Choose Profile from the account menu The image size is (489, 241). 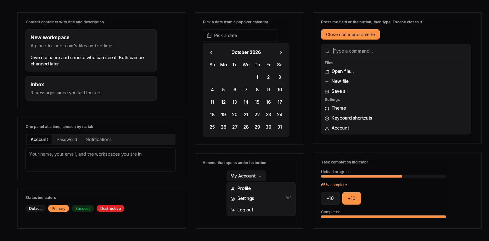coord(261,188)
